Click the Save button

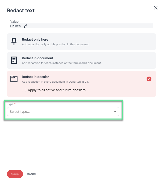(15, 174)
